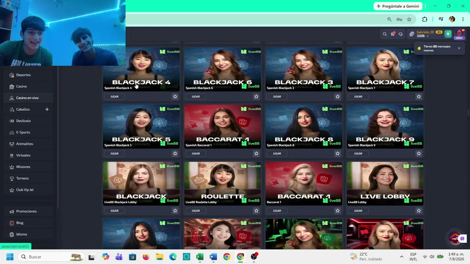
Task: Star the Spanish Blackjack 3 table
Action: pyautogui.click(x=337, y=96)
